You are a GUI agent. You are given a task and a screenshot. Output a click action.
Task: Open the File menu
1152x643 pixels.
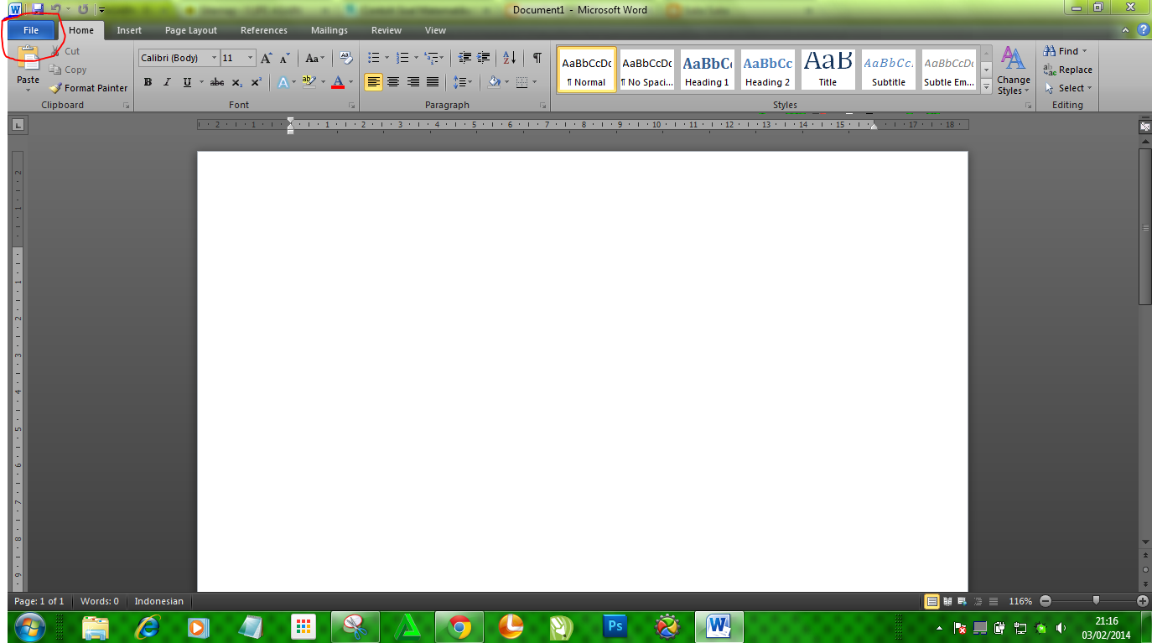(x=31, y=29)
